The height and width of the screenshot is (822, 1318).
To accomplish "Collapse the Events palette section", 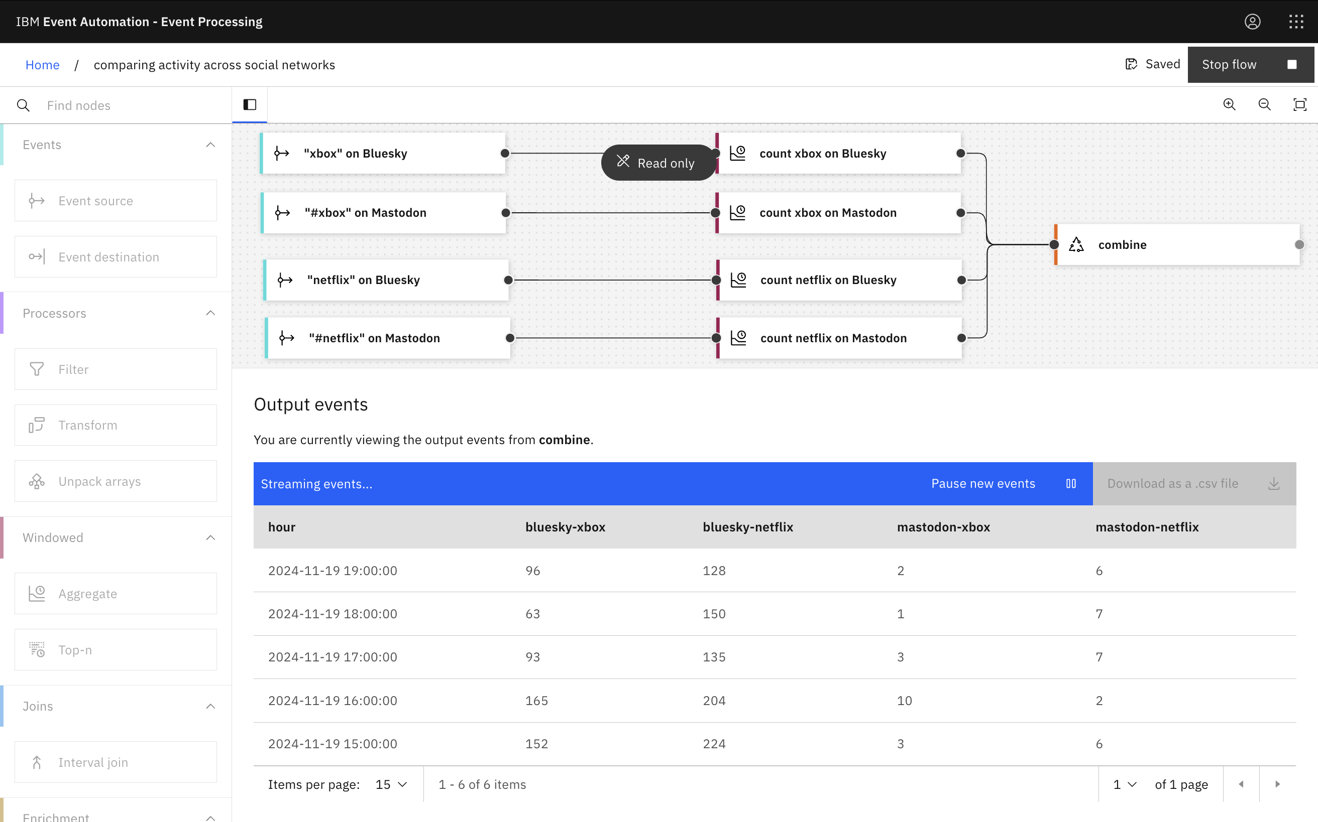I will 210,145.
